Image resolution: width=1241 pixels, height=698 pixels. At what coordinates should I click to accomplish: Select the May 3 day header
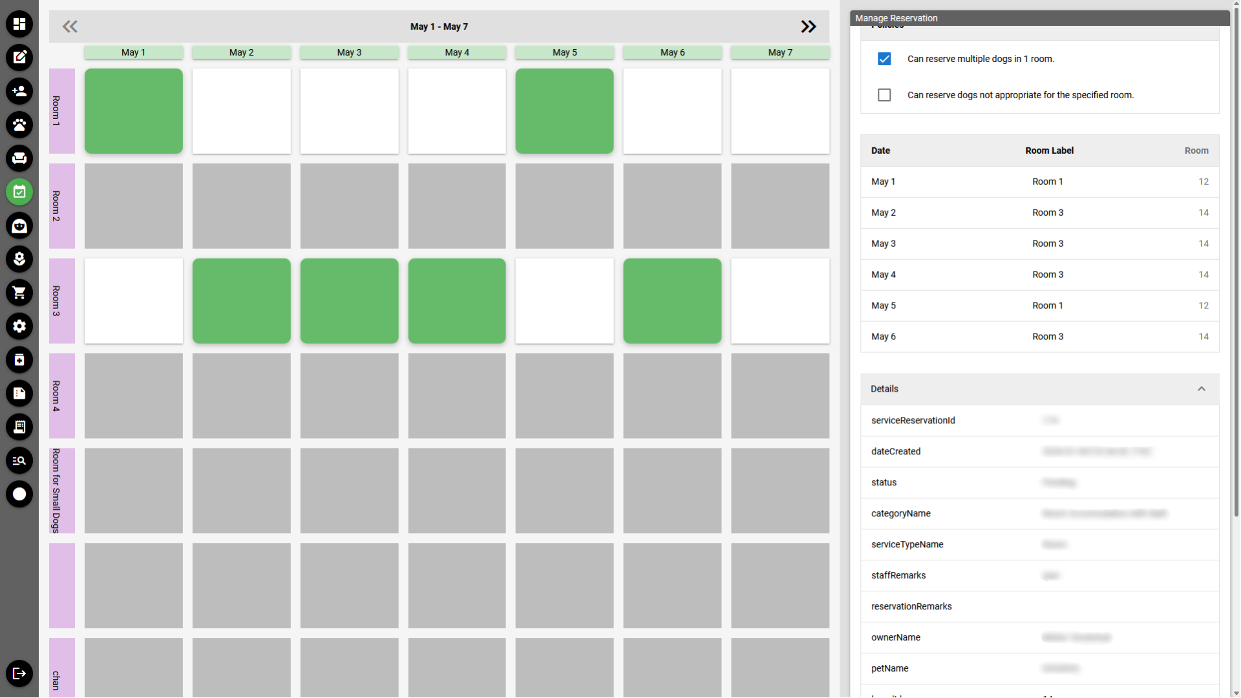(349, 52)
